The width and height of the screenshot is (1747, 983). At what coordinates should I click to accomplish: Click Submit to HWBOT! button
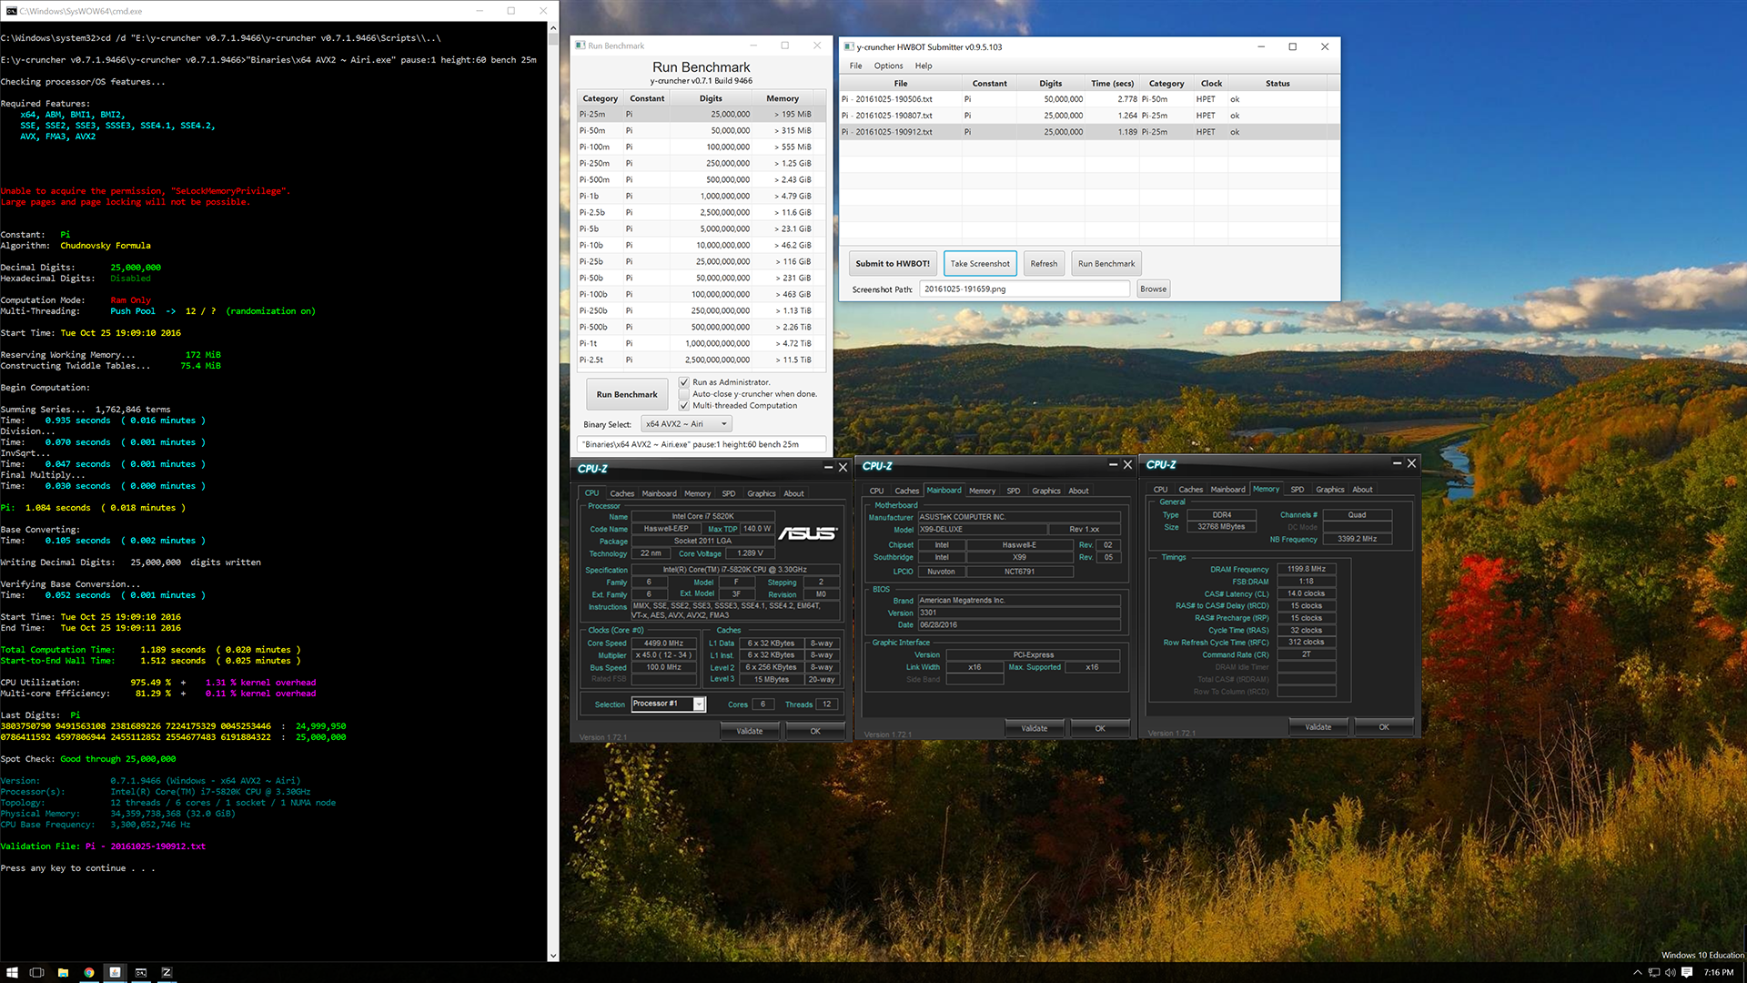click(893, 264)
